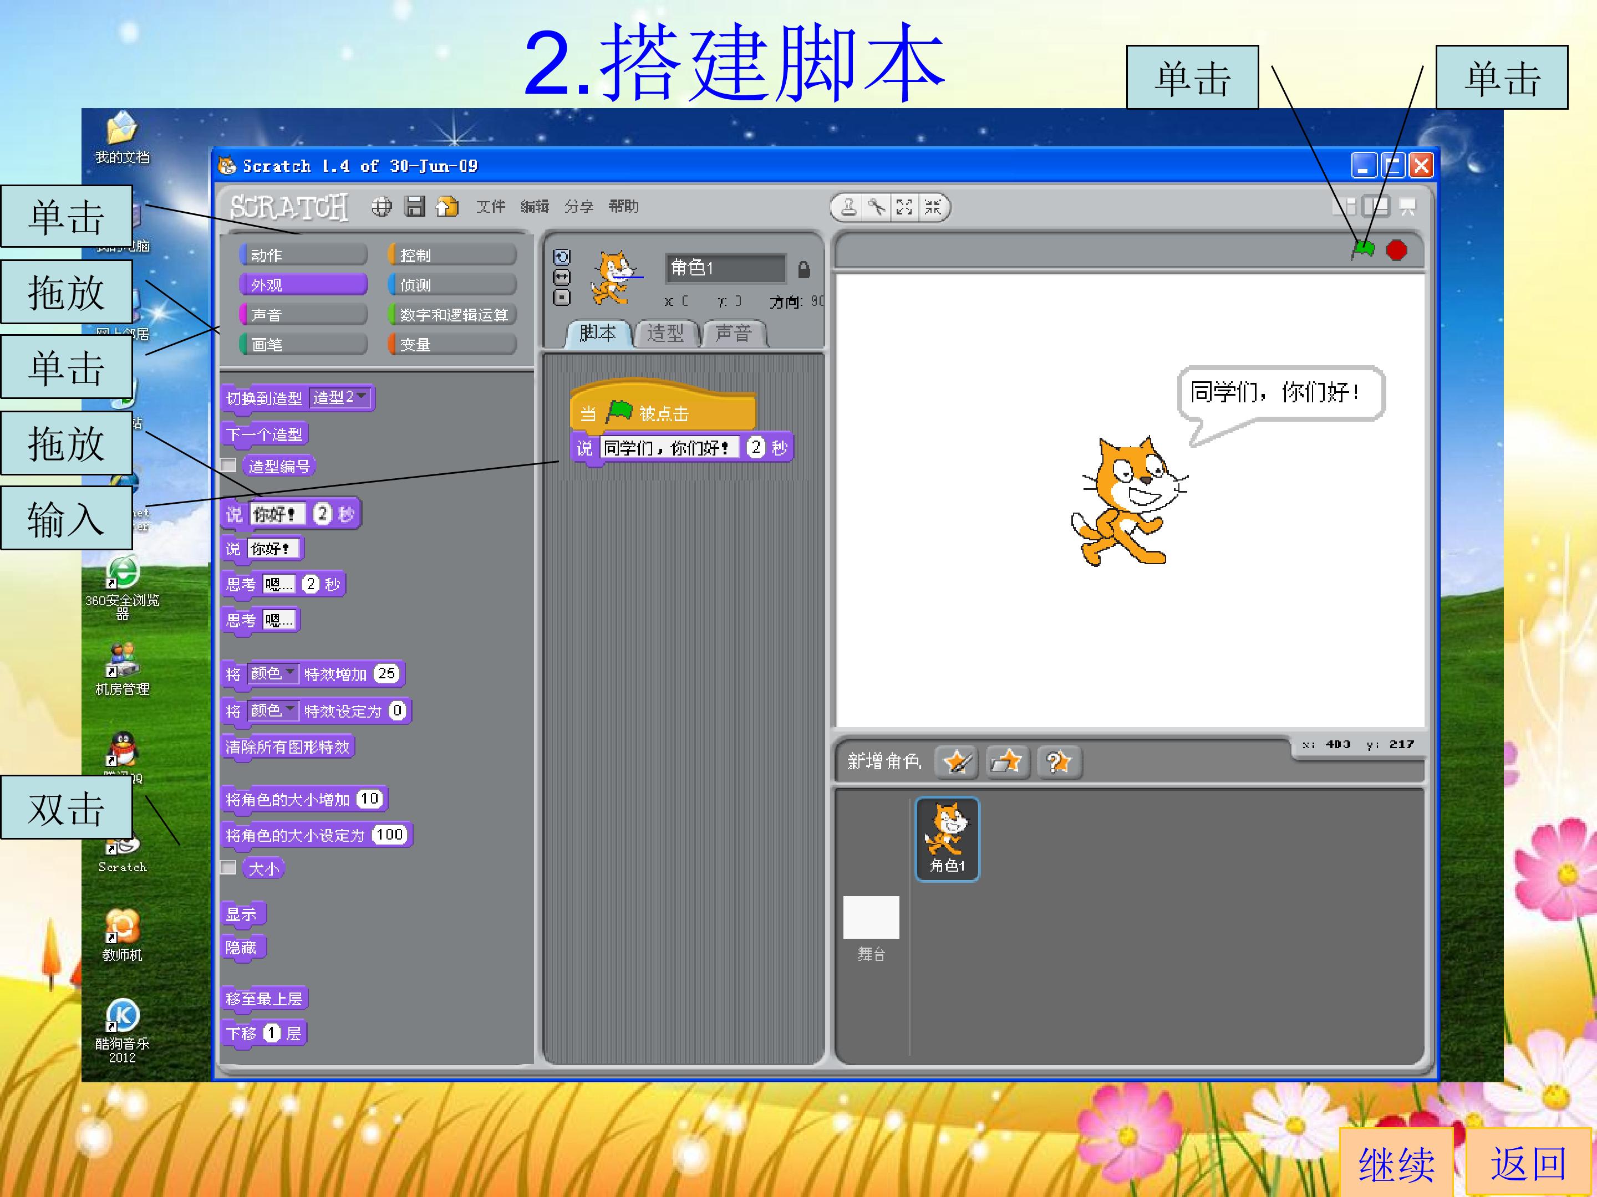Image resolution: width=1597 pixels, height=1197 pixels.
Task: Tick the 大小 reporter checkbox
Action: tap(229, 867)
